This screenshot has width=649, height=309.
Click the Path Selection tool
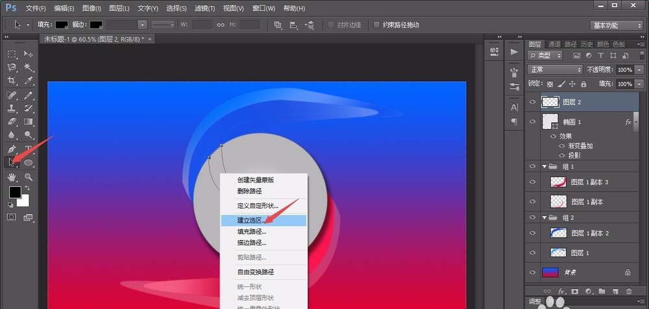click(12, 163)
